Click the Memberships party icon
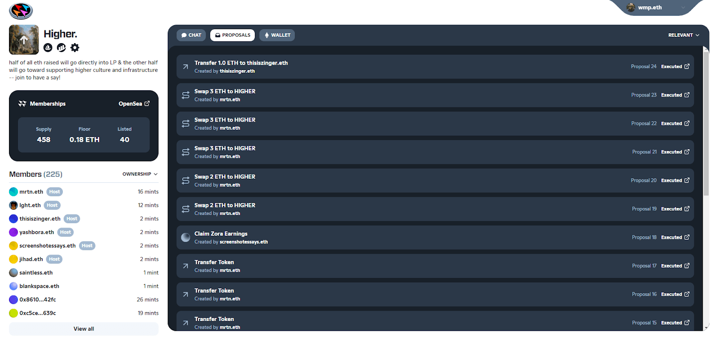Screen dimensions: 718x339 [x=22, y=104]
